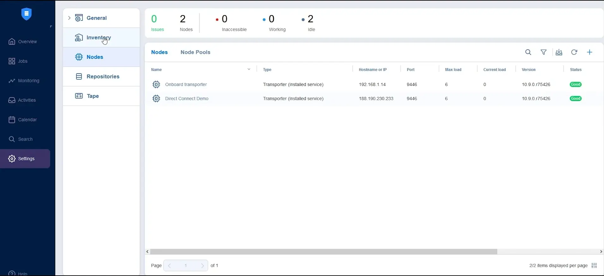The image size is (604, 276).
Task: Collapse the sidebar using the small corner arrow
Action: [x=51, y=27]
